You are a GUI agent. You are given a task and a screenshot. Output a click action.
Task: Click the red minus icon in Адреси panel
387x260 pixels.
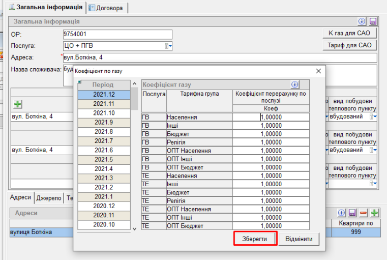pos(364,212)
